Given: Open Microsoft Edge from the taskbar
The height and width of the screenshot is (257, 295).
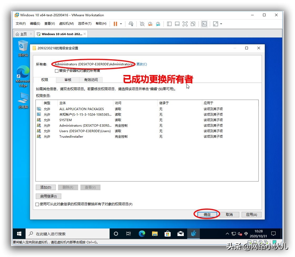Looking at the screenshot, I should [142, 233].
